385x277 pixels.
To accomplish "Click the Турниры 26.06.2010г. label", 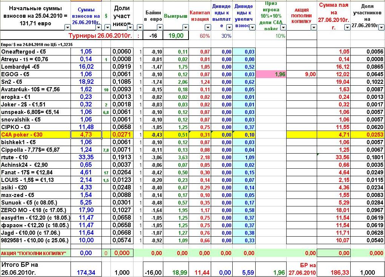I will [x=100, y=35].
